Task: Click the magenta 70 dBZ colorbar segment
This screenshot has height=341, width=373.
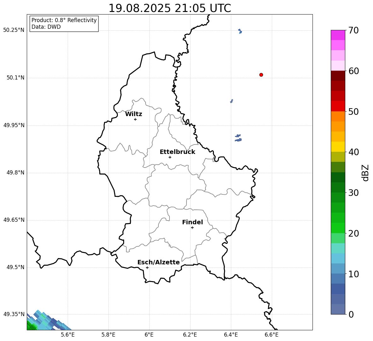Action: click(x=338, y=35)
